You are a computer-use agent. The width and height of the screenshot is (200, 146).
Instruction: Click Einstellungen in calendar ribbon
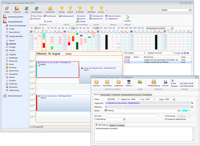pos(50,16)
